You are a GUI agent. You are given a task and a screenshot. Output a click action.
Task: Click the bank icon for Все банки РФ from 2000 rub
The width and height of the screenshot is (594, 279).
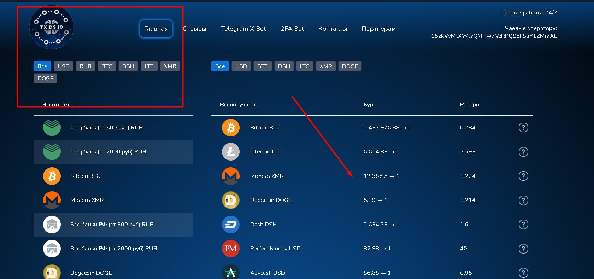click(52, 249)
